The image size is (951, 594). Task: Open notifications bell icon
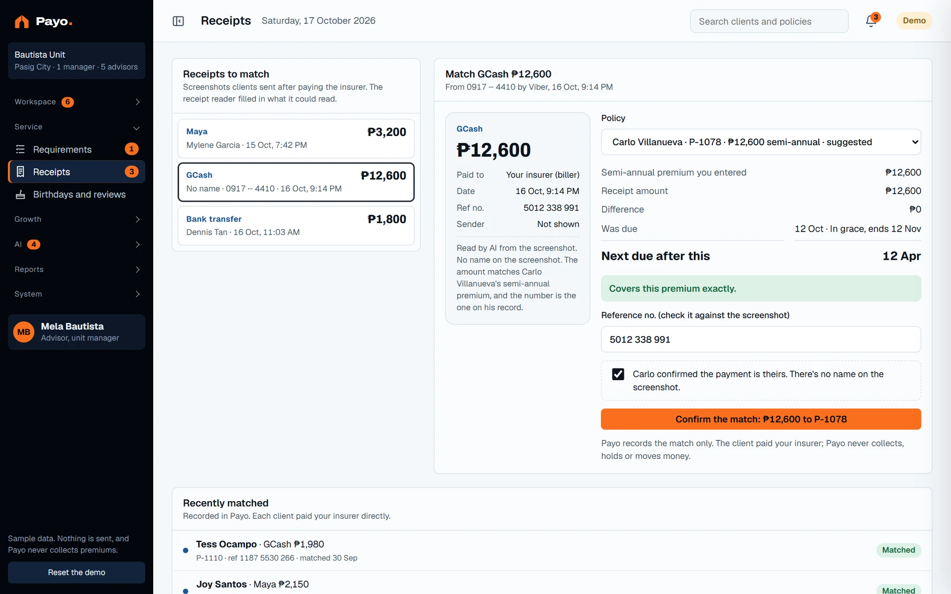[871, 21]
